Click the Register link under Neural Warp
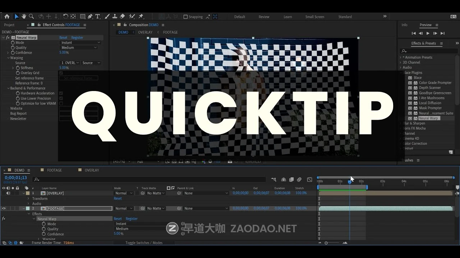 tap(77, 37)
